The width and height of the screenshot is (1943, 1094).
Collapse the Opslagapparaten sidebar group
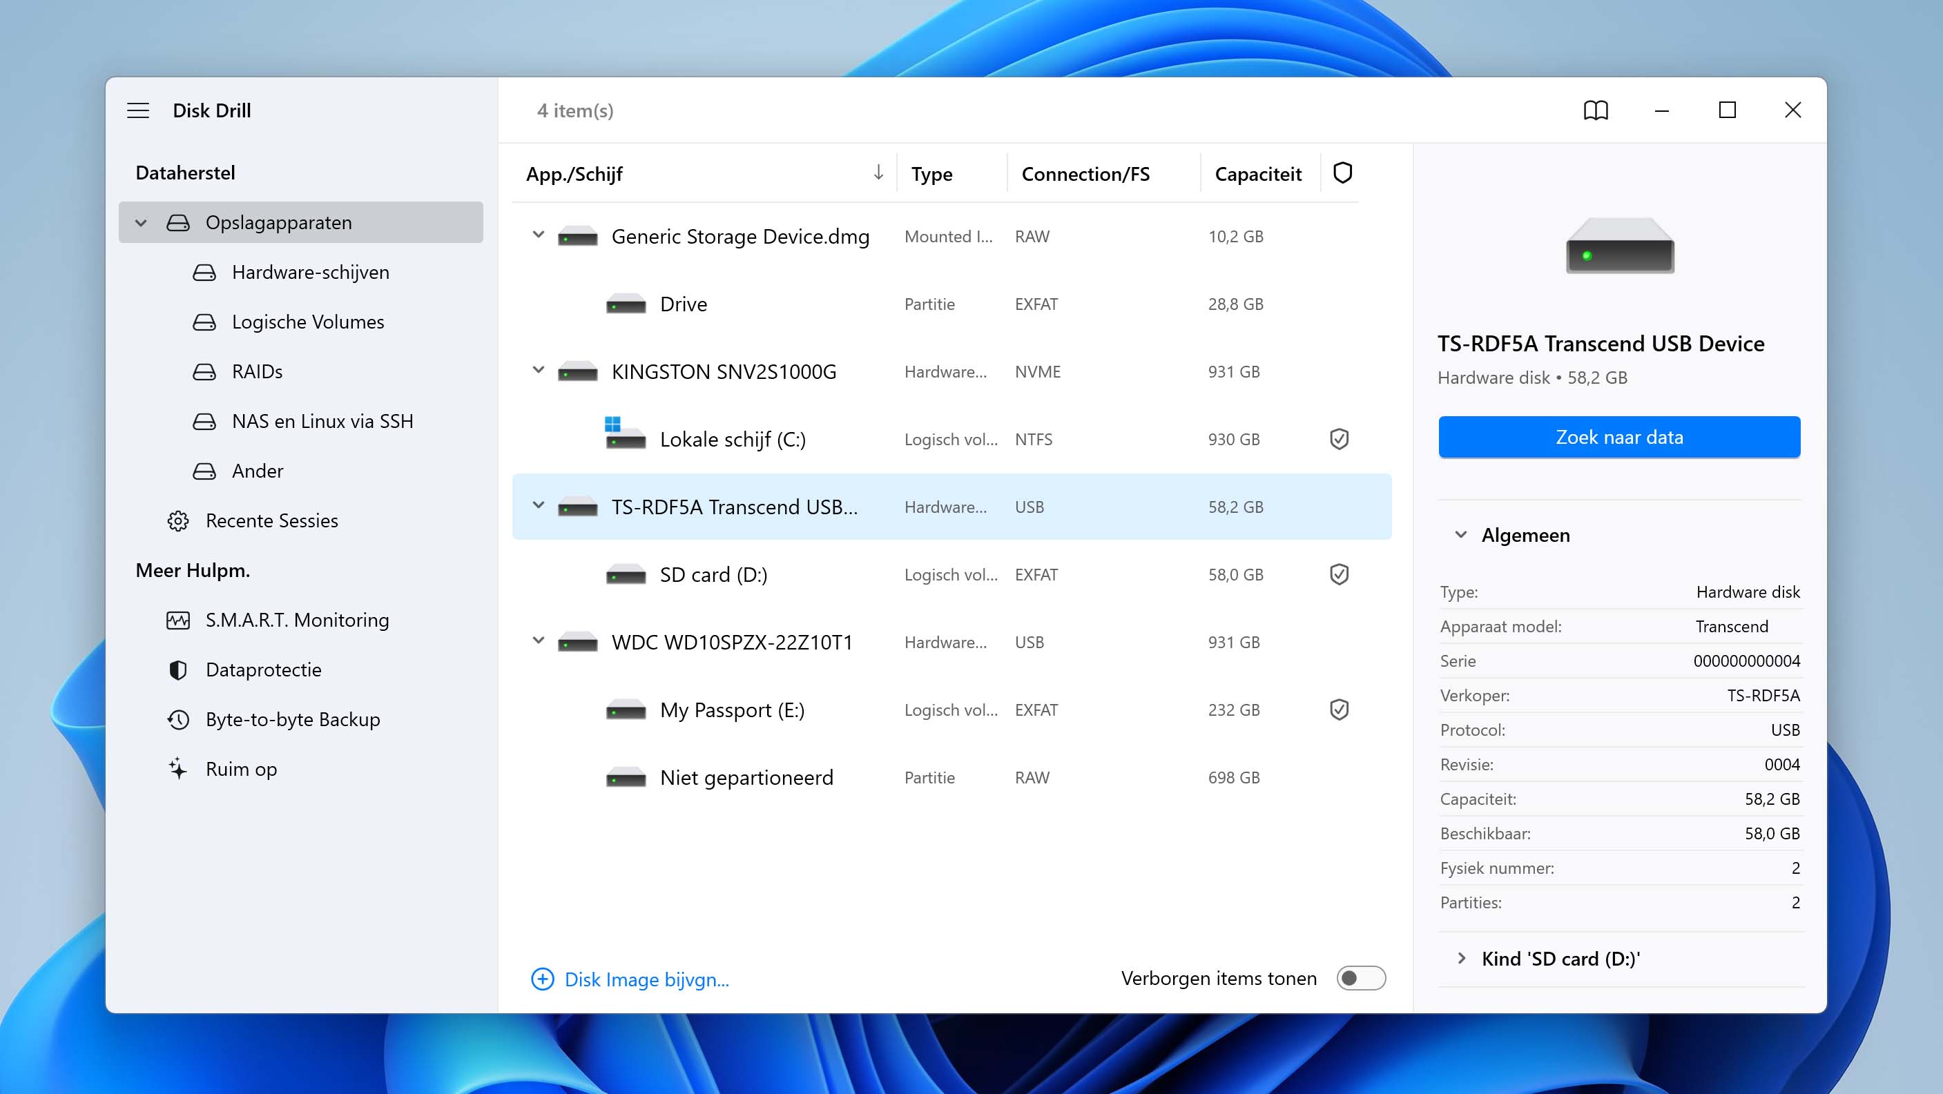pos(141,222)
